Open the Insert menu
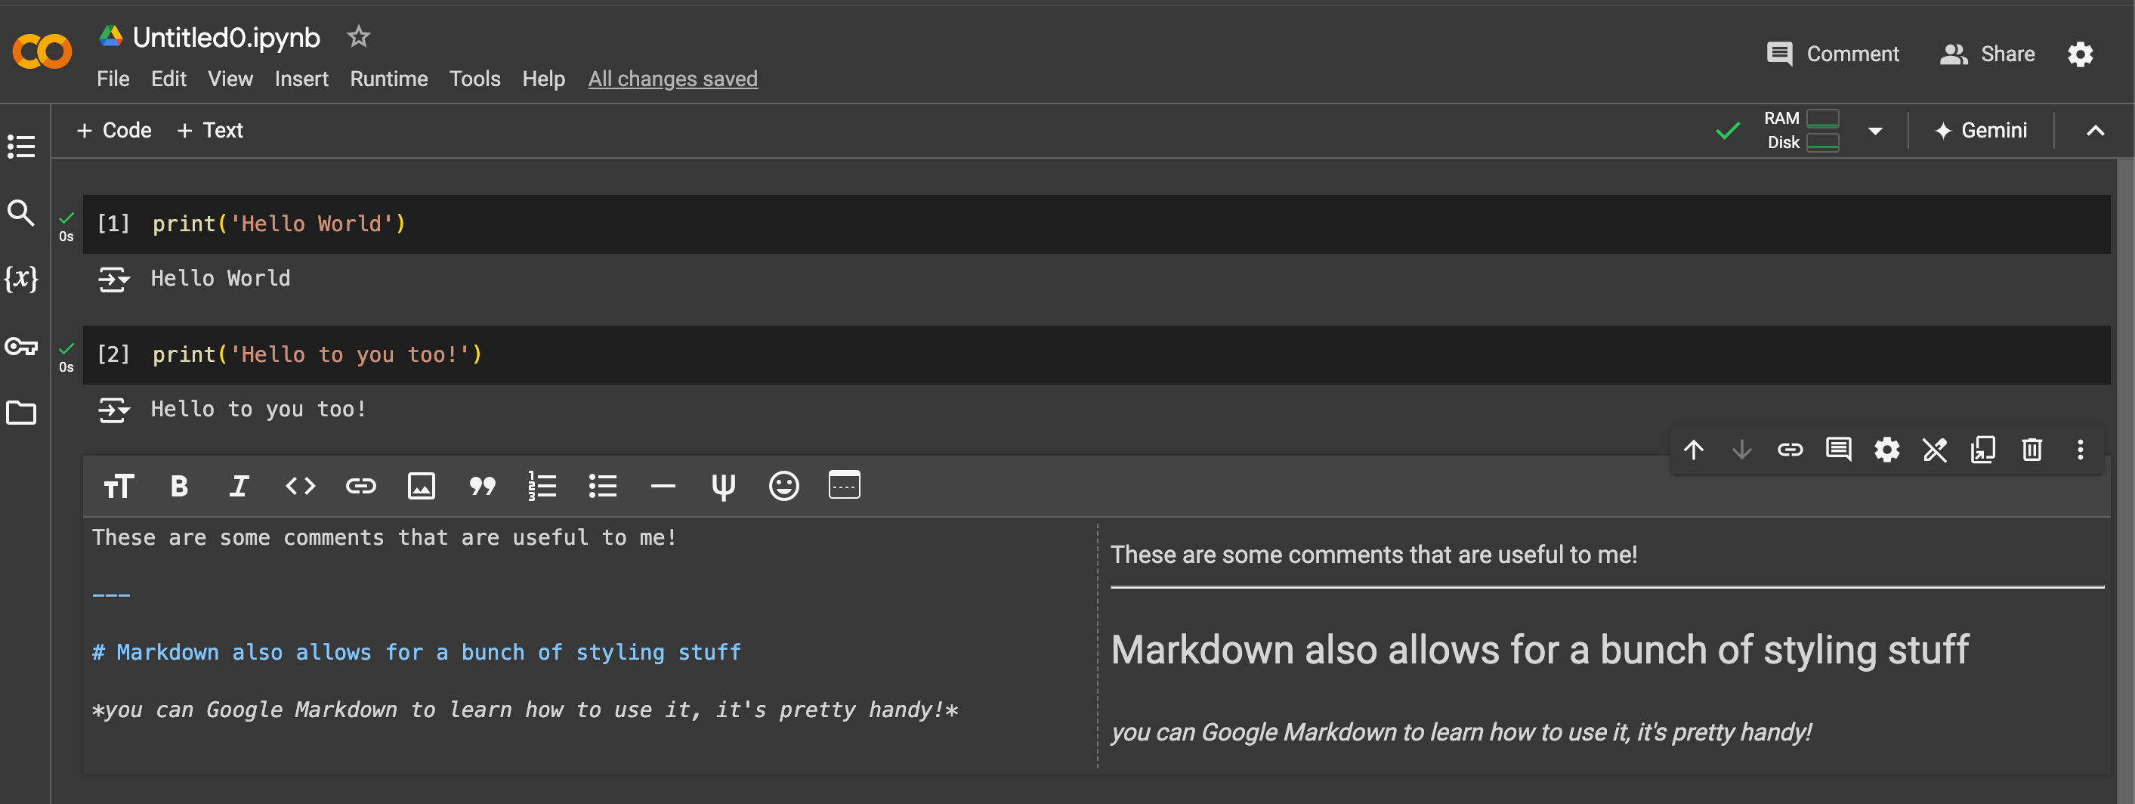 301,79
